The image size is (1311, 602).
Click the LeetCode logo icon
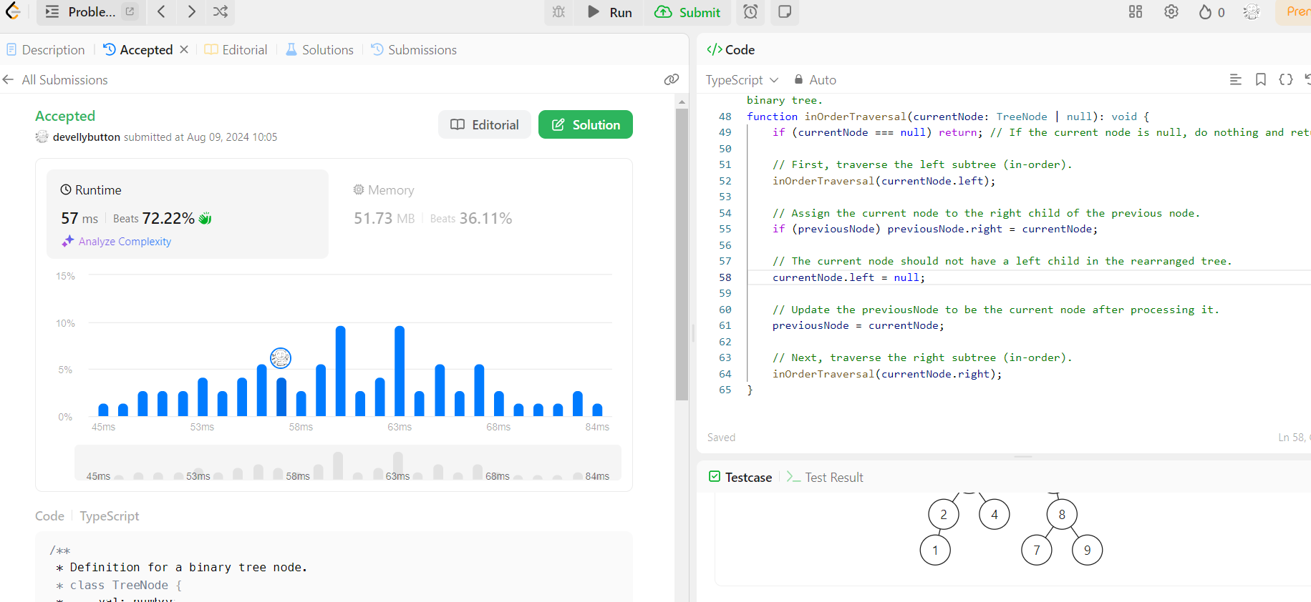tap(13, 11)
